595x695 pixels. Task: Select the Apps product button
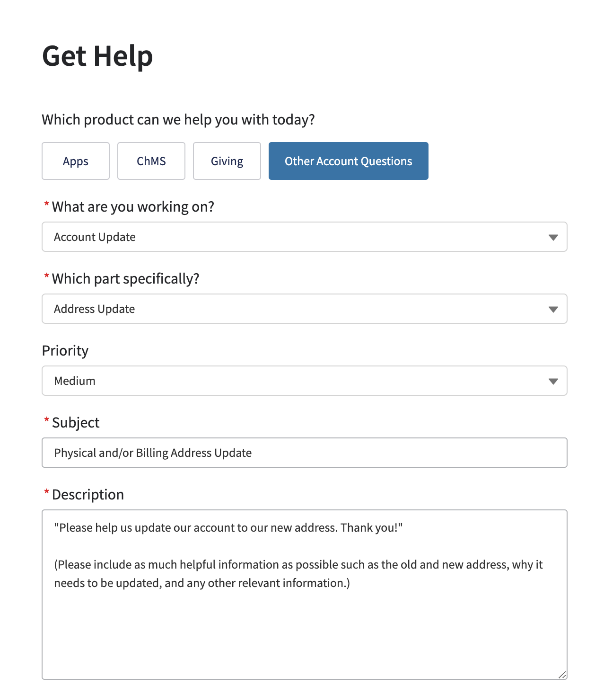75,161
